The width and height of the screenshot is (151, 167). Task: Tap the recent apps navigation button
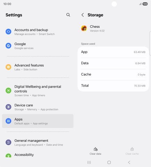[x=89, y=162]
